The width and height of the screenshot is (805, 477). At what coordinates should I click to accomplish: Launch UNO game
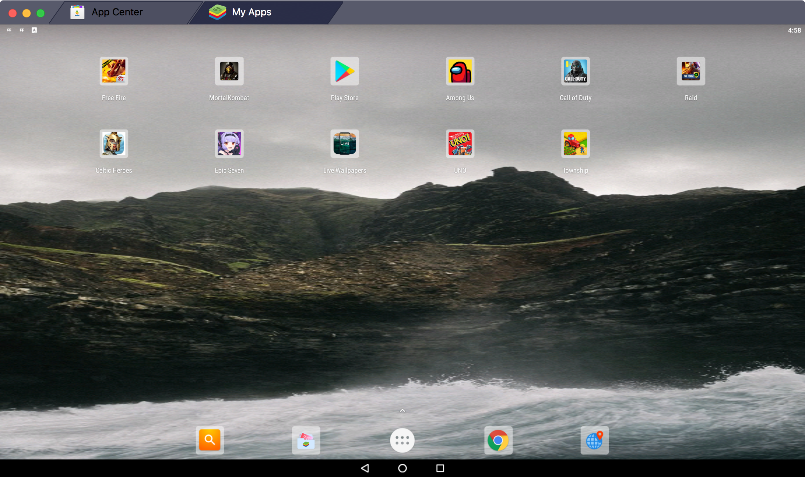pos(459,142)
